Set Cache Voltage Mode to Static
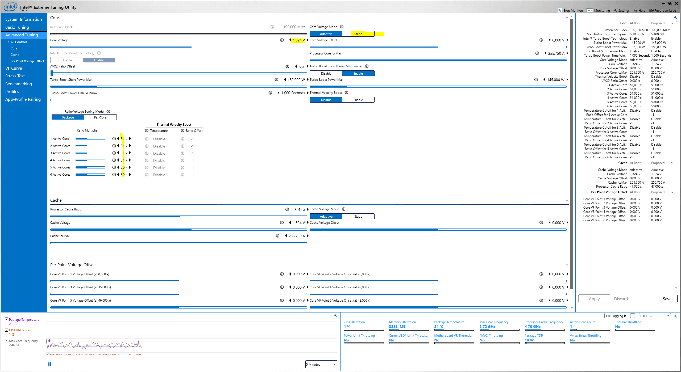 [358, 217]
